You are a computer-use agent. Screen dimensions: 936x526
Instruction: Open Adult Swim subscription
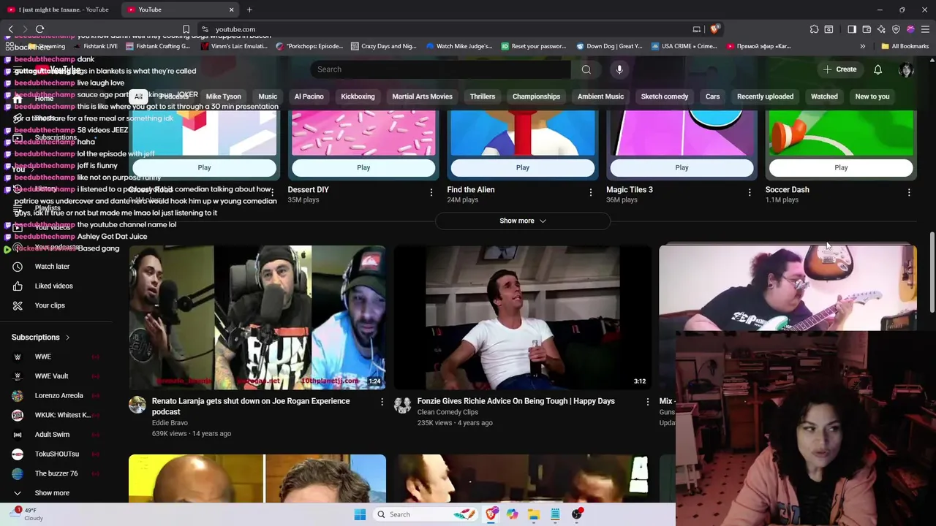click(x=52, y=435)
